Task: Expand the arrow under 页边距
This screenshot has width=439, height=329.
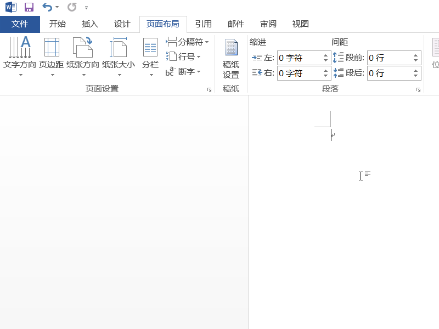Action: (x=52, y=75)
